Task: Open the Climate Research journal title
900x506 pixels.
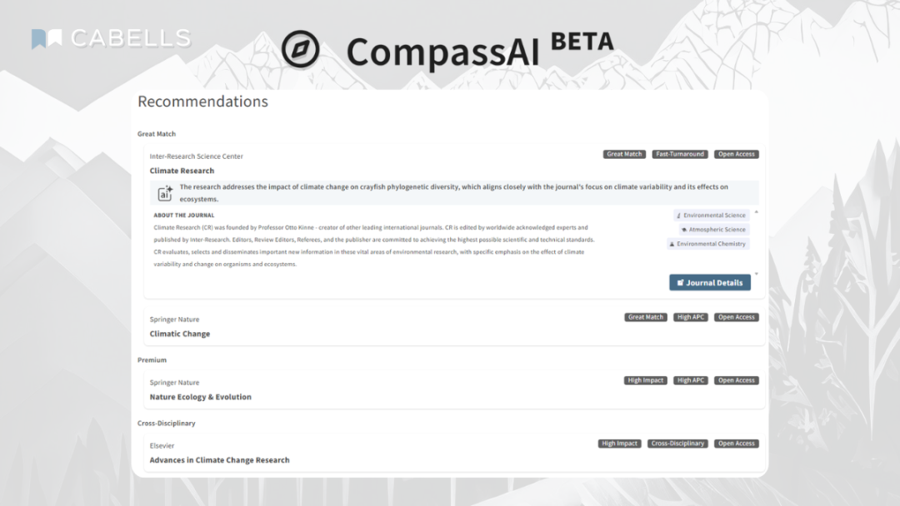Action: tap(182, 171)
